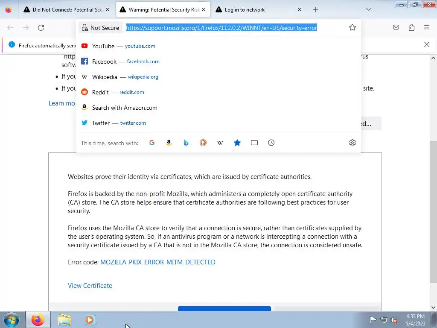Image resolution: width=437 pixels, height=328 pixels.
Task: Open the muted volume tray icon
Action: point(394,320)
